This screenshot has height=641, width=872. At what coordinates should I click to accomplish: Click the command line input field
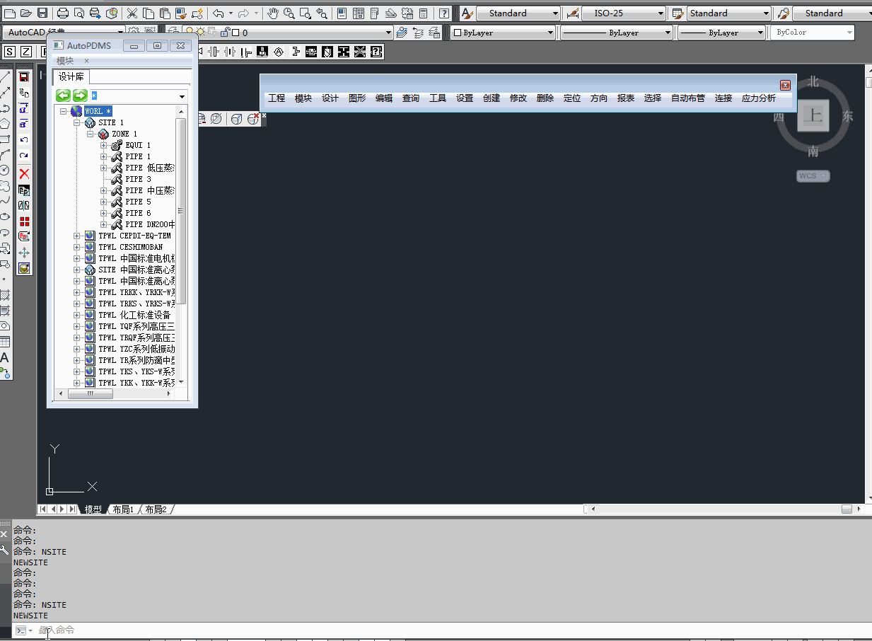pyautogui.click(x=424, y=630)
